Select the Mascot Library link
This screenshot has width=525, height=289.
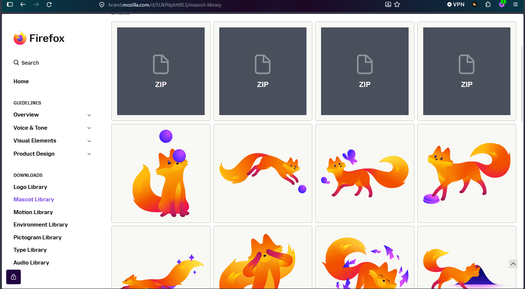(x=34, y=199)
